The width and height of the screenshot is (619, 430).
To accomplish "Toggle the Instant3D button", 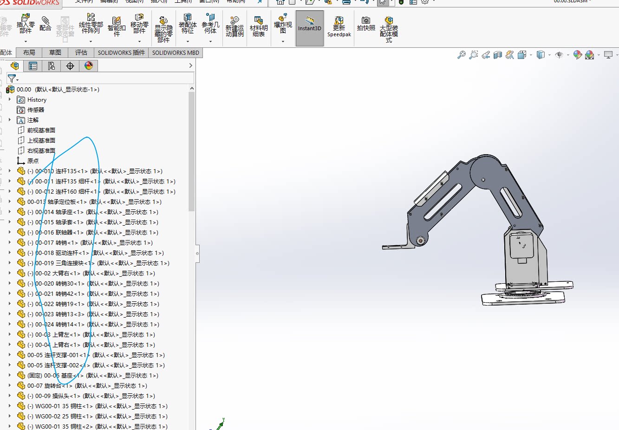I will (310, 28).
